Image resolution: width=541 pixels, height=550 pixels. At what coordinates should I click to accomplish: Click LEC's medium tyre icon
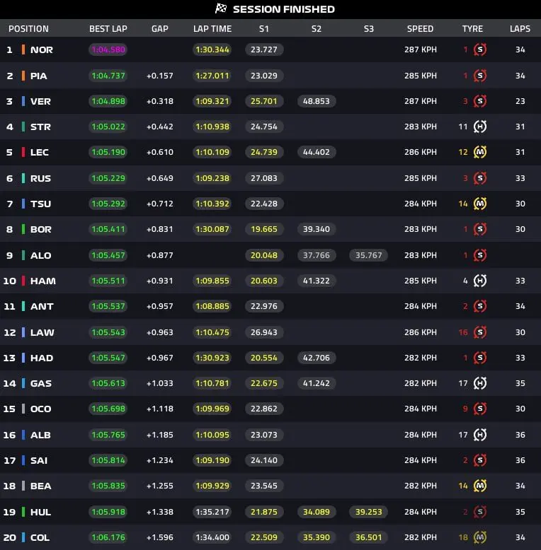tap(480, 152)
